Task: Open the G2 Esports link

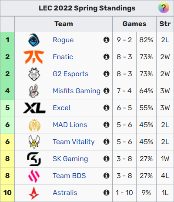Action: click(70, 74)
